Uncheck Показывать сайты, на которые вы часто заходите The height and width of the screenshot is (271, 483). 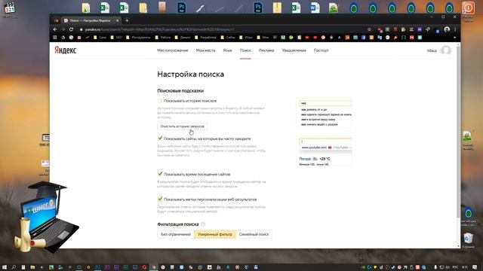click(160, 139)
